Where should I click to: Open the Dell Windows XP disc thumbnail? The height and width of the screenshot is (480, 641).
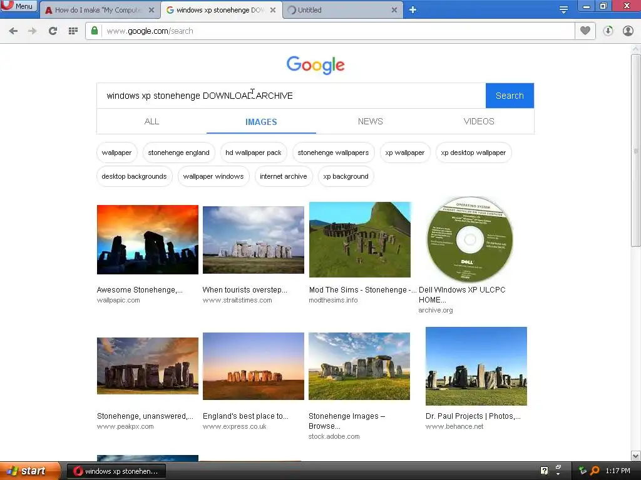pyautogui.click(x=469, y=239)
